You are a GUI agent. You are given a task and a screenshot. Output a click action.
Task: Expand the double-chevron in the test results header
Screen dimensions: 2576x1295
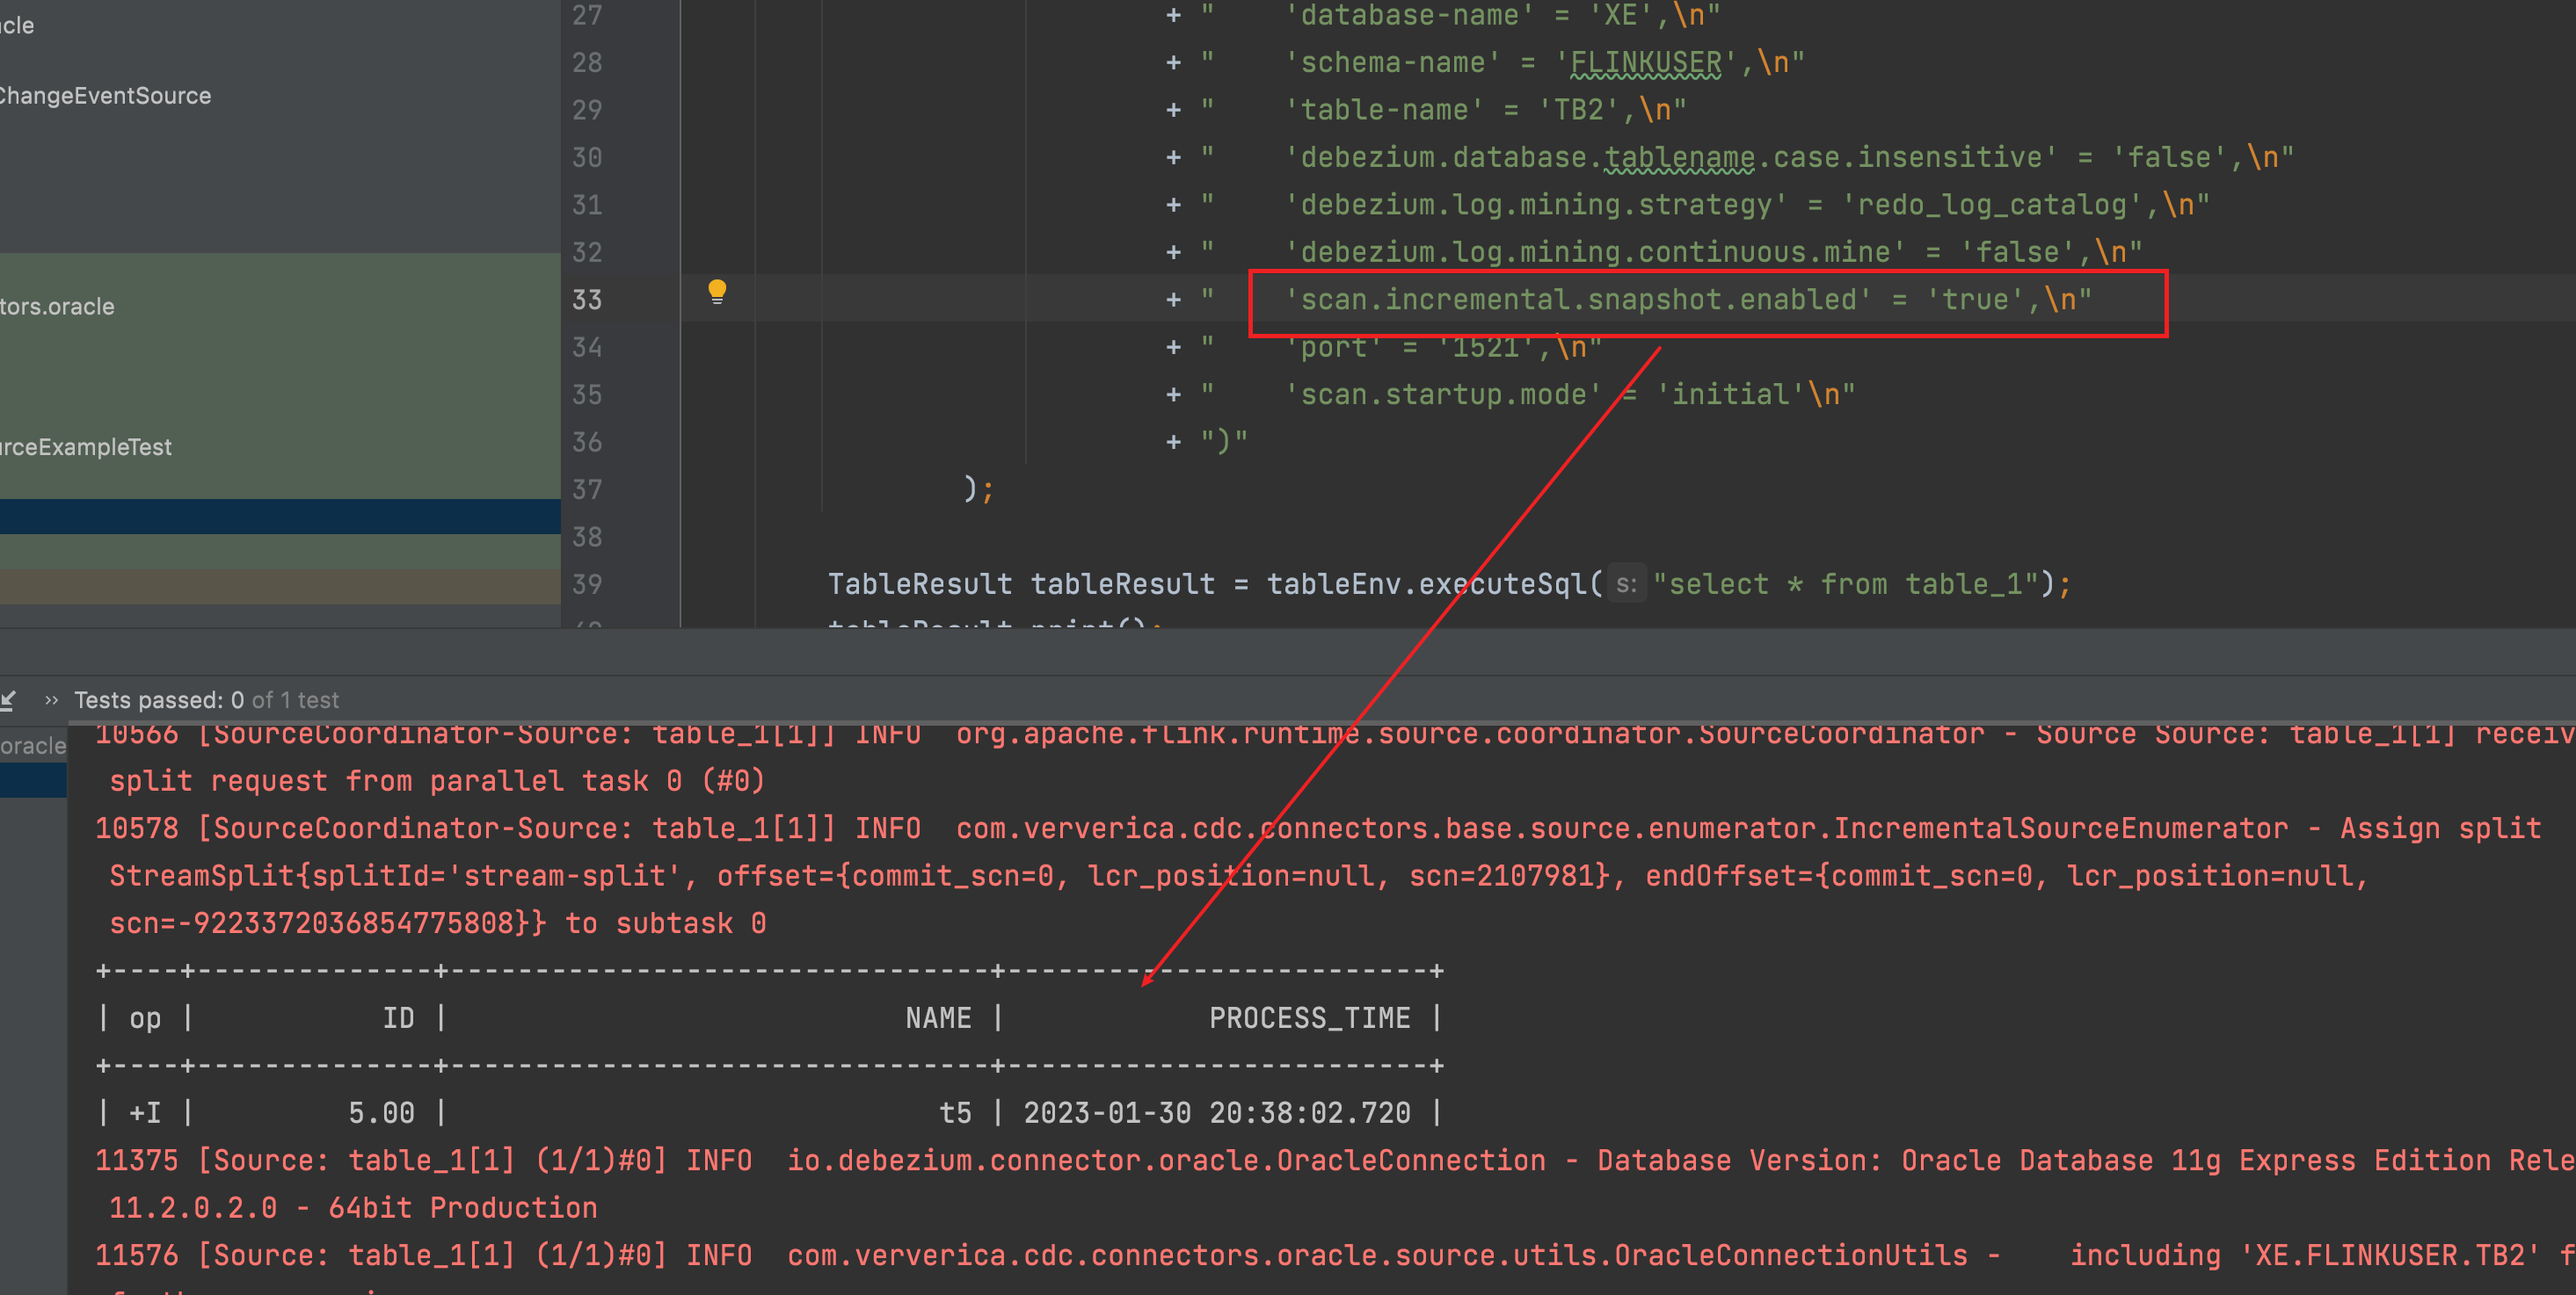tap(51, 699)
